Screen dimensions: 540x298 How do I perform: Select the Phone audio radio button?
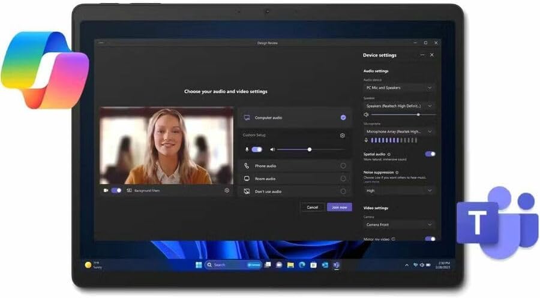(x=343, y=166)
